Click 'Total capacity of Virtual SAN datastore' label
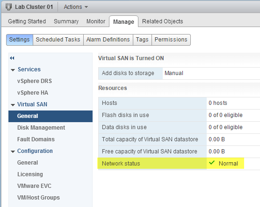 click(150, 139)
